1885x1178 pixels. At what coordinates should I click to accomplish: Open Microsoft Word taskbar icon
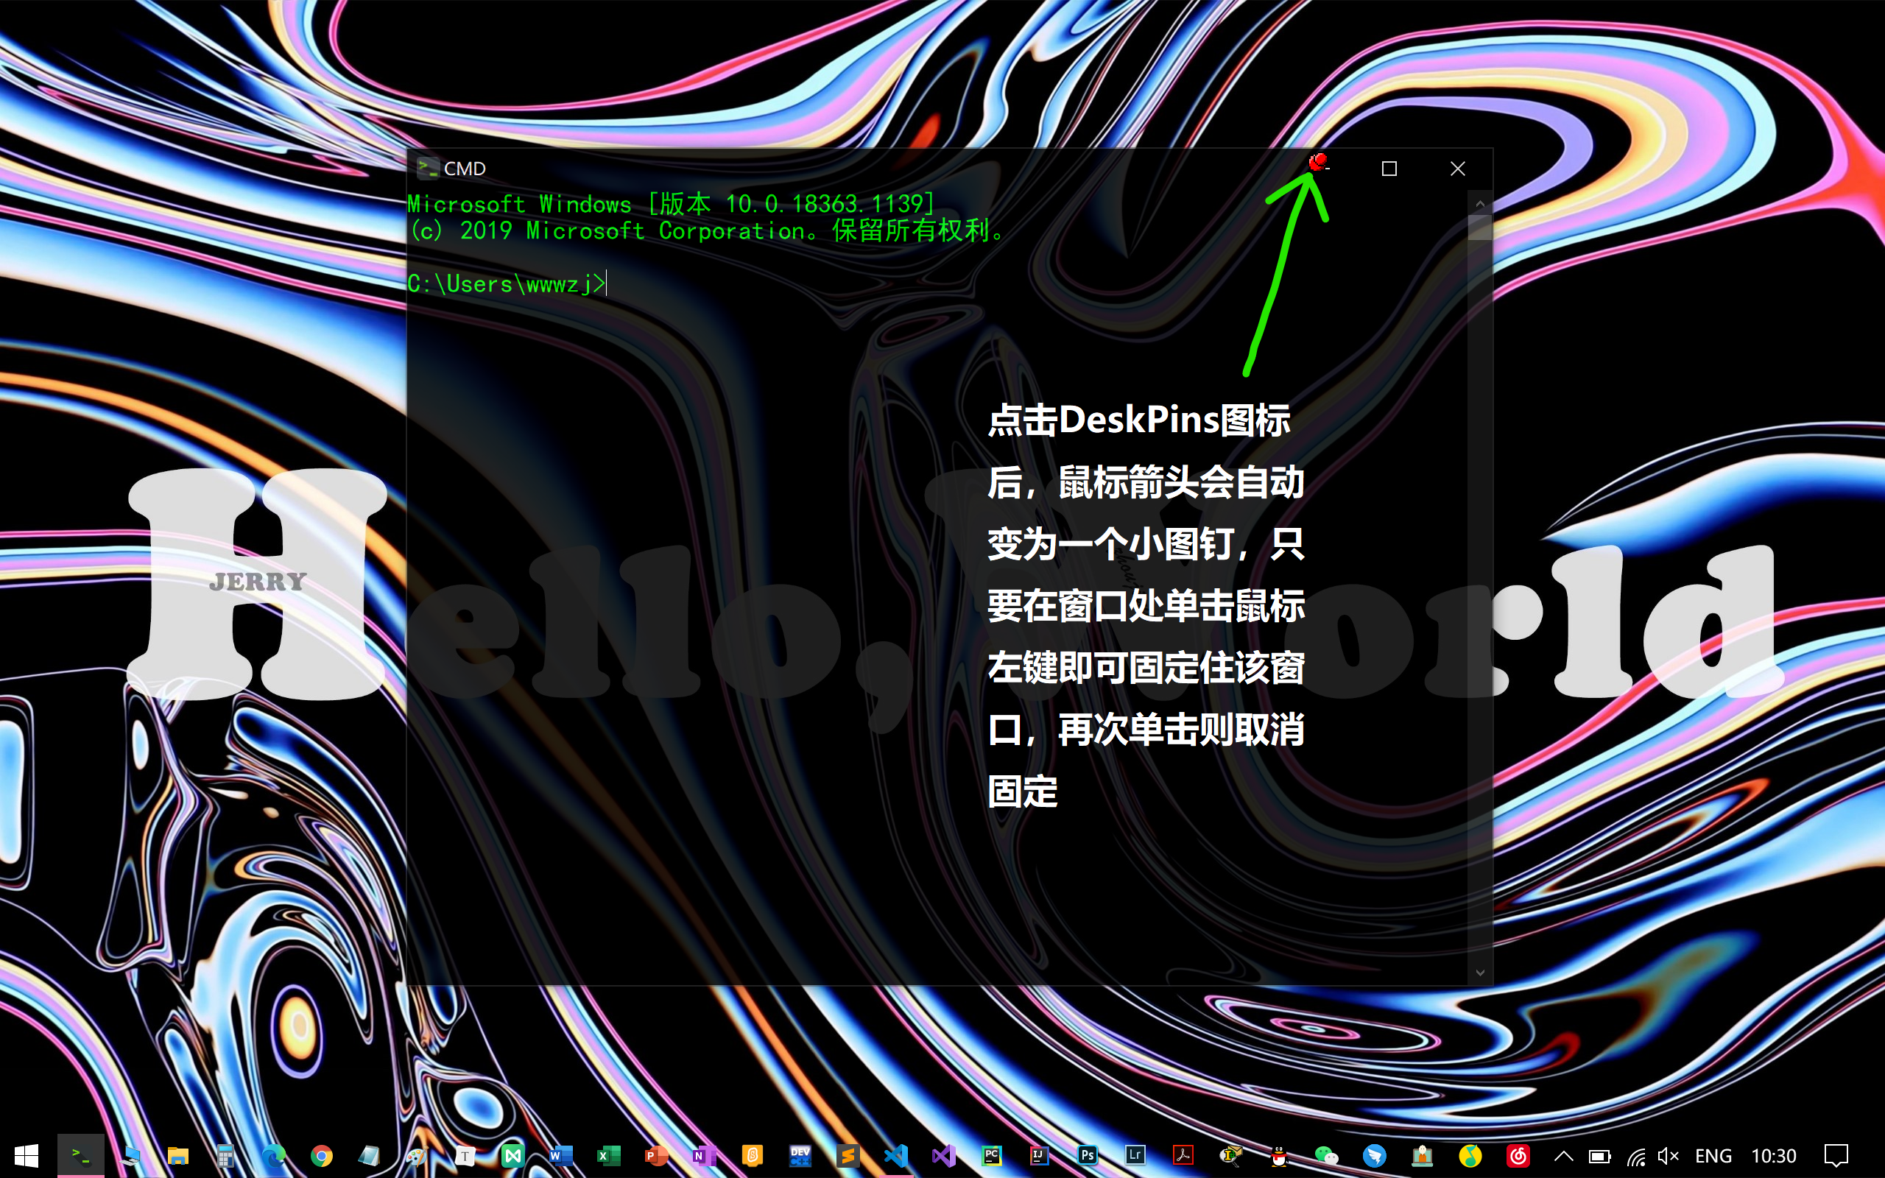pyautogui.click(x=561, y=1155)
